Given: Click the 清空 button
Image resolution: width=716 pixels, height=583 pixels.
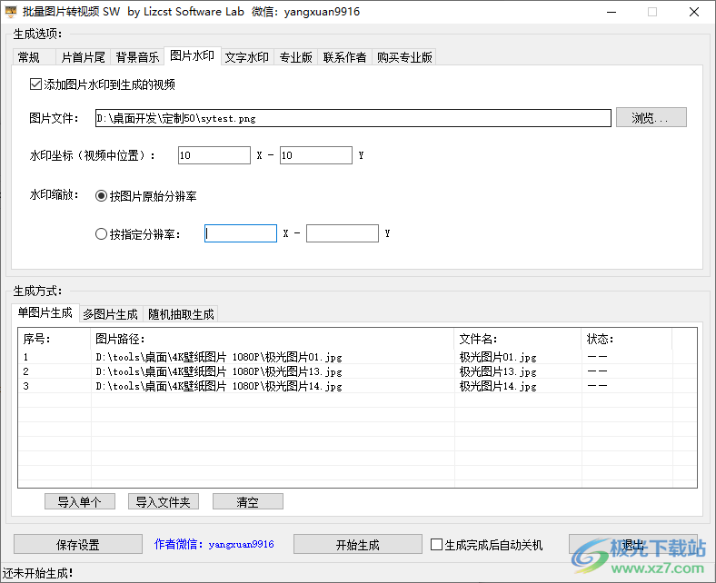Looking at the screenshot, I should click(247, 502).
